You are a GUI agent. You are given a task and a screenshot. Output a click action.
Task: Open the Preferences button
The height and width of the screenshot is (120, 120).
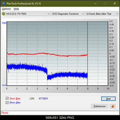(x=100, y=106)
